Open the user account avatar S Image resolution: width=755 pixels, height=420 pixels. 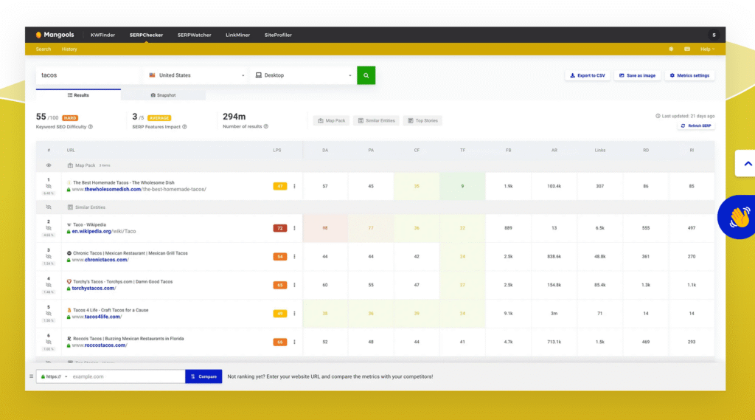714,35
